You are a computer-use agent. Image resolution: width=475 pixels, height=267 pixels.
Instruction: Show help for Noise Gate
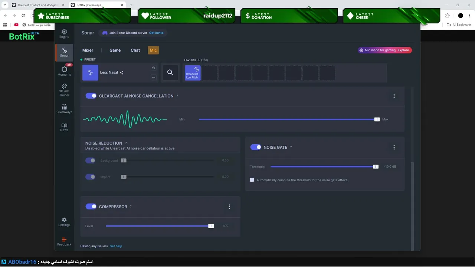[291, 147]
